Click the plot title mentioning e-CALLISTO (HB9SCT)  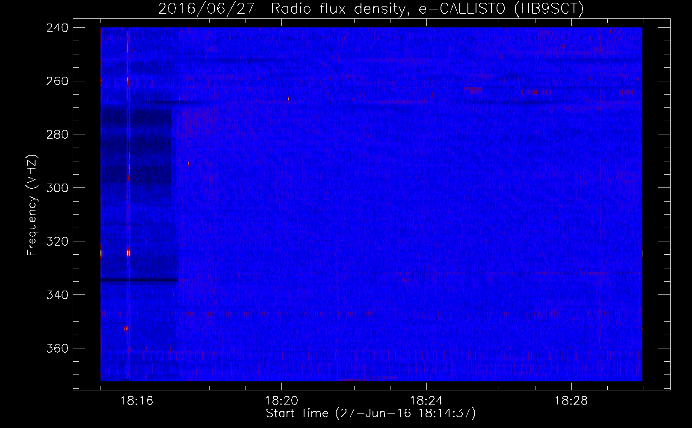tap(371, 9)
